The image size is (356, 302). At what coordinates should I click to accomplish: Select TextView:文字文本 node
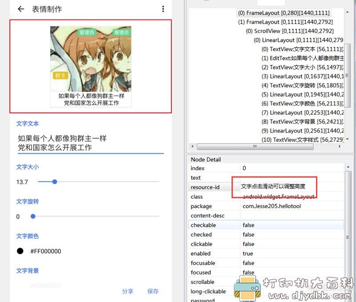click(x=303, y=49)
